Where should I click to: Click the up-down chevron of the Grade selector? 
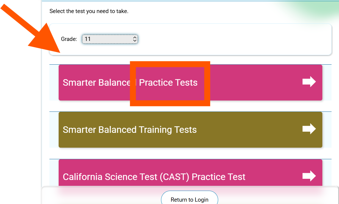point(135,39)
